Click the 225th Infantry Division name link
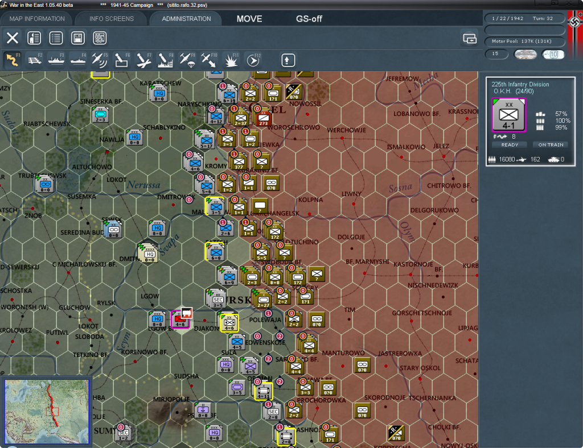The width and height of the screenshot is (583, 448). (x=520, y=84)
